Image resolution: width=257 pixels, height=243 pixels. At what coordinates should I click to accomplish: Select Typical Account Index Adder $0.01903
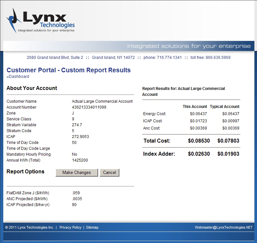point(228,154)
